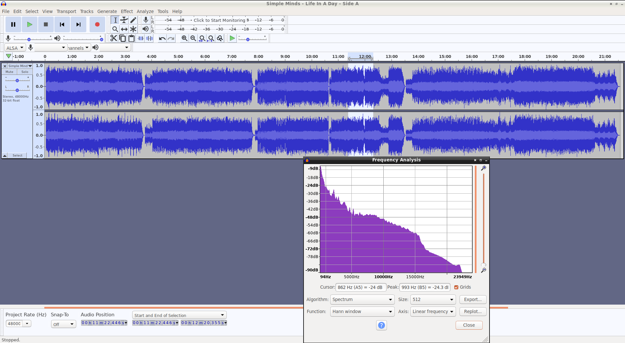The image size is (625, 343).
Task: Click the Replot... button
Action: 473,311
